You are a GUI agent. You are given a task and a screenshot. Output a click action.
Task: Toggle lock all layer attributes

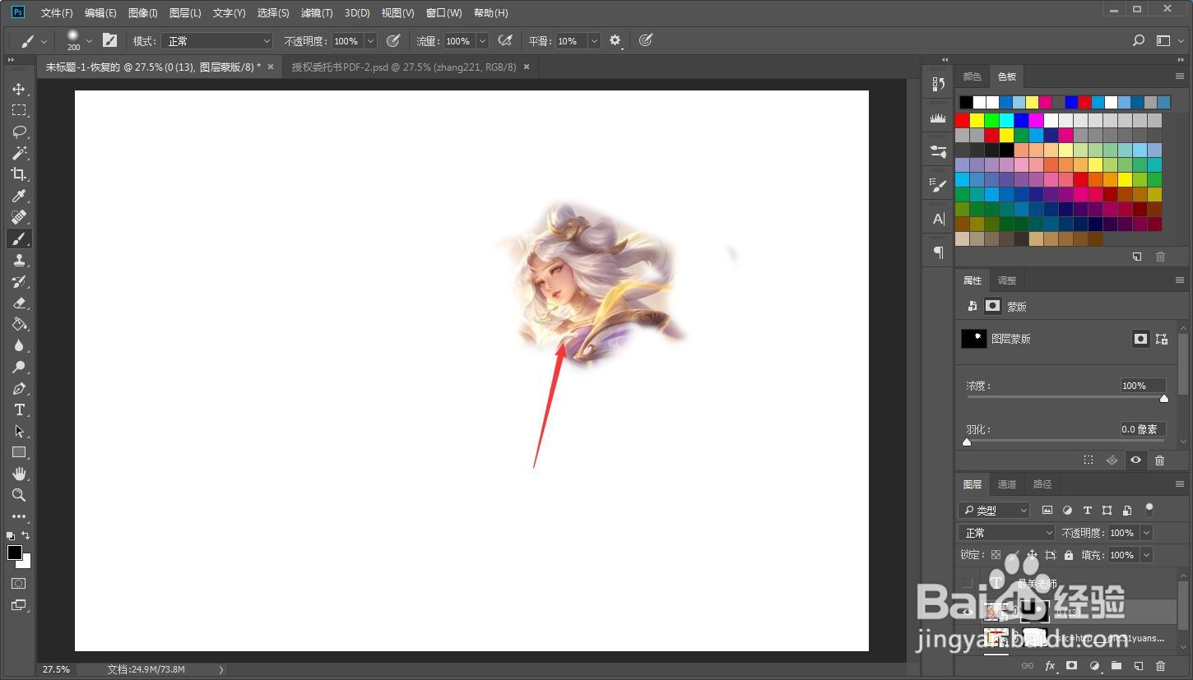tap(1069, 555)
